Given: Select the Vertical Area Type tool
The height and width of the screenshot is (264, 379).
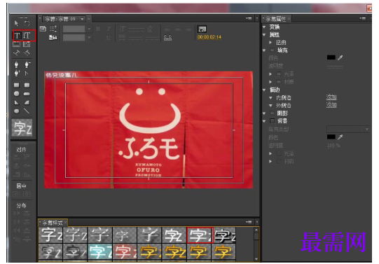Looking at the screenshot, I should click(x=27, y=44).
